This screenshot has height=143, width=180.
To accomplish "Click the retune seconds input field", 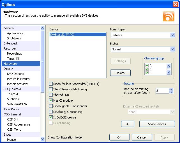I will (x=162, y=91).
